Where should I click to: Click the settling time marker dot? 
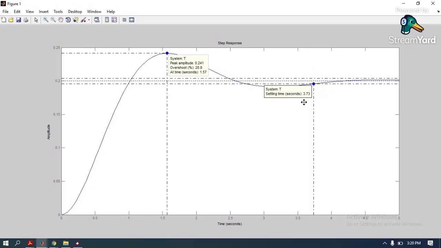click(x=314, y=84)
